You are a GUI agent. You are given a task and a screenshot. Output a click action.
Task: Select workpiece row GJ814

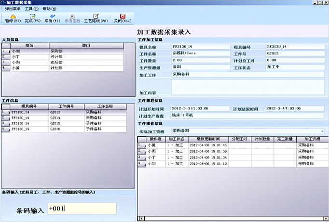(x=67, y=118)
